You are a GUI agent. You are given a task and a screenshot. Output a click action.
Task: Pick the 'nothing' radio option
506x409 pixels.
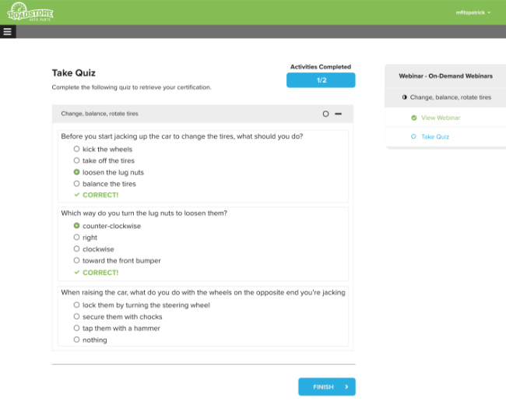click(x=76, y=340)
